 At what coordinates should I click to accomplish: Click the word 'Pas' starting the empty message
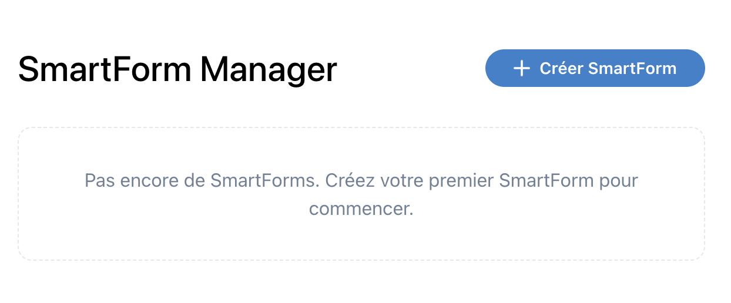pyautogui.click(x=100, y=180)
